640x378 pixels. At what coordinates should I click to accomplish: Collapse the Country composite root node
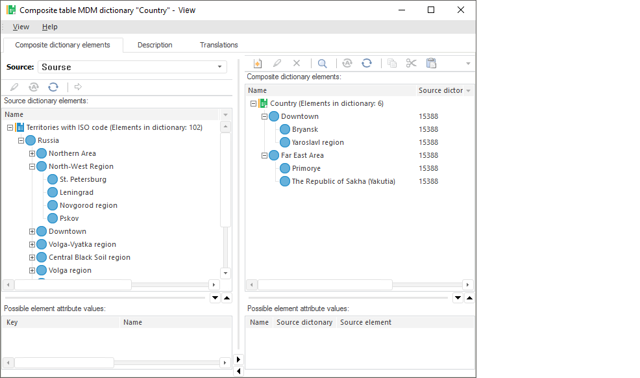pos(254,104)
